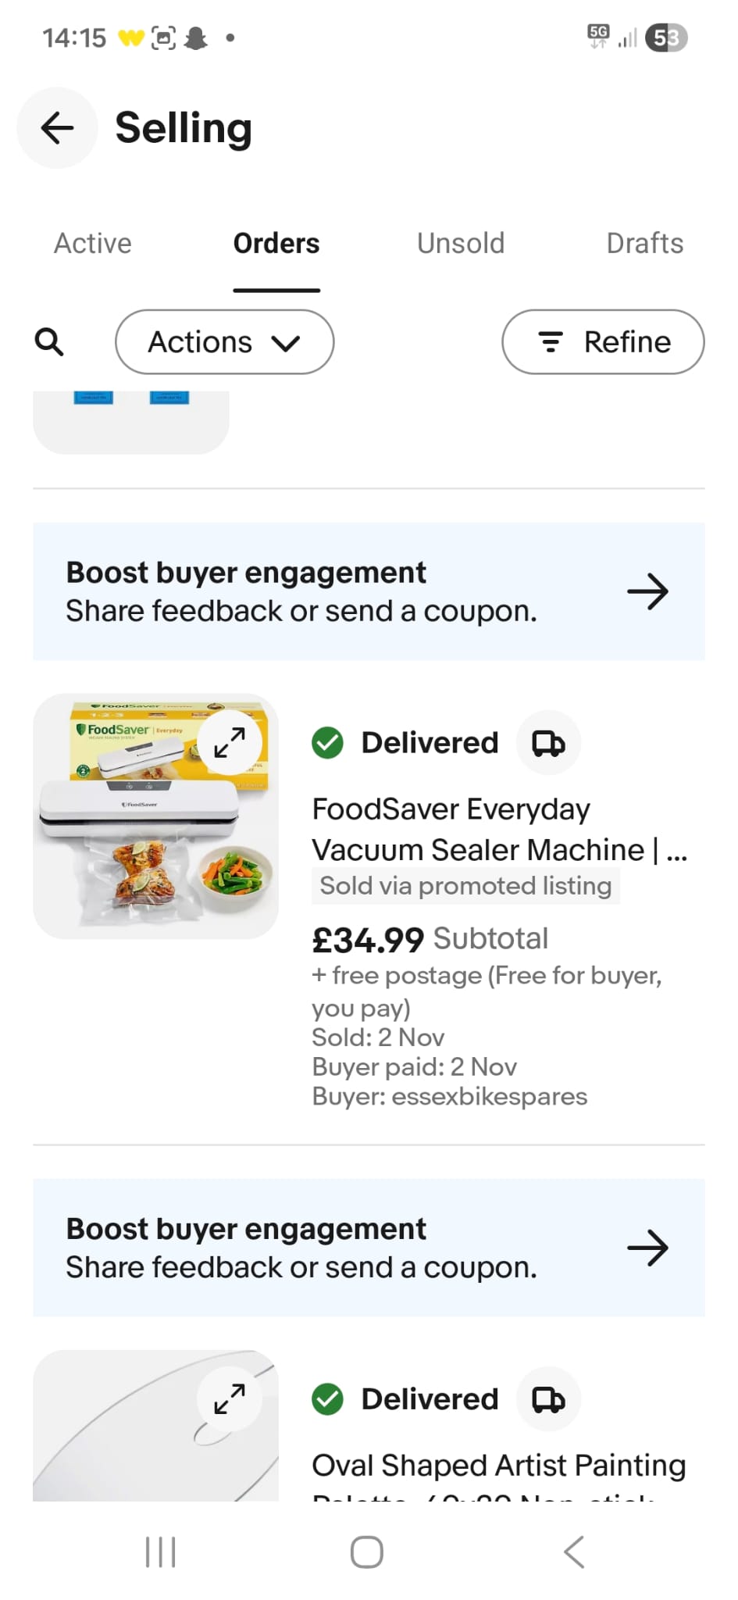Switch to the Unsold tab
738x1600 pixels.
pyautogui.click(x=461, y=244)
